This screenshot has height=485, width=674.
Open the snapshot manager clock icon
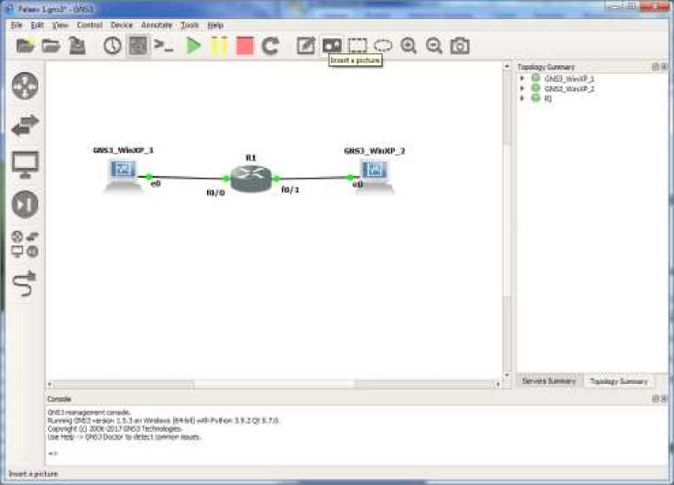click(x=112, y=45)
